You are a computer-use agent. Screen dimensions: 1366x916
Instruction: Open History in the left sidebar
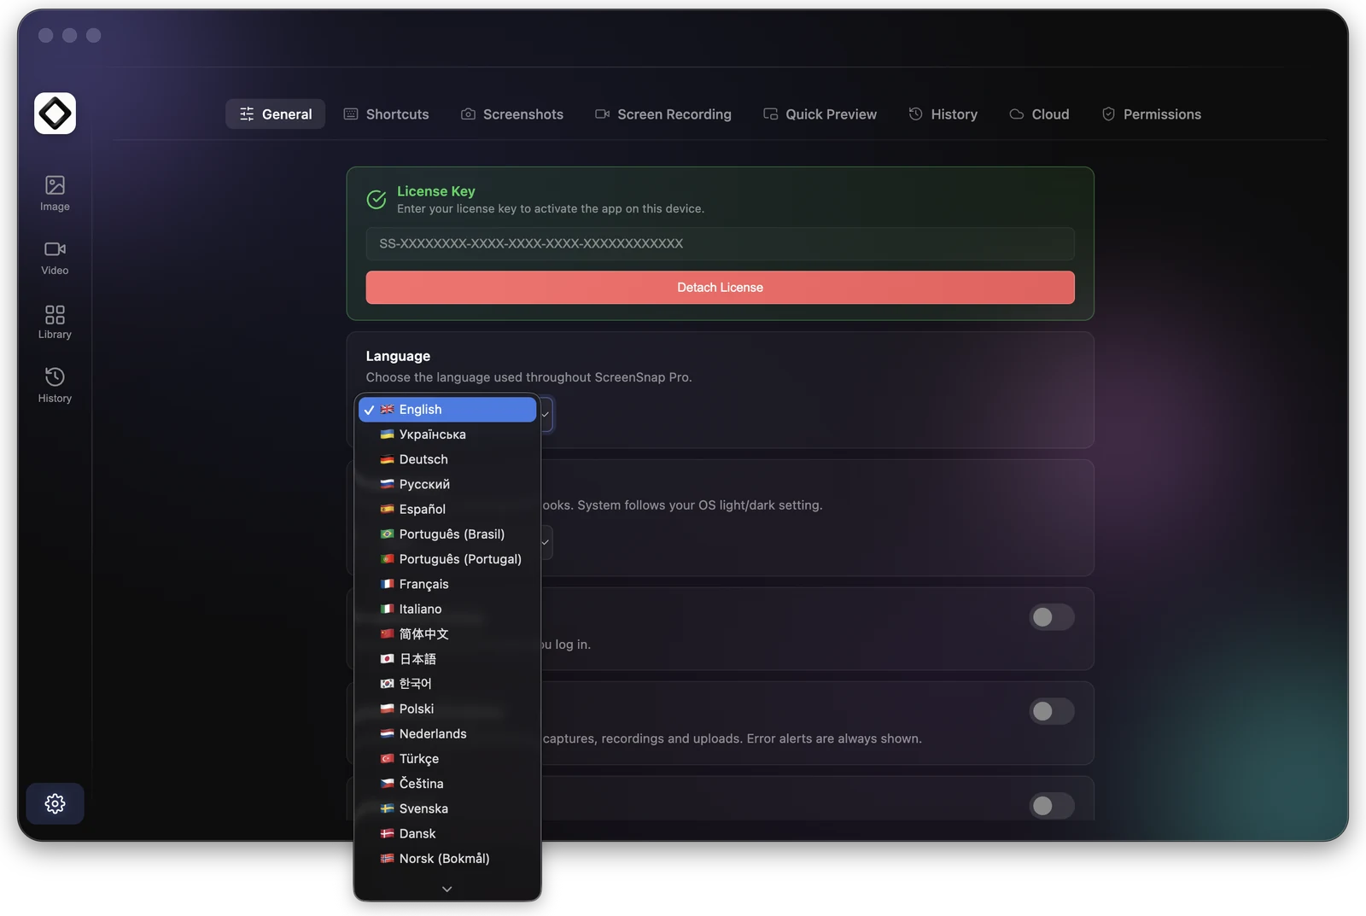55,385
